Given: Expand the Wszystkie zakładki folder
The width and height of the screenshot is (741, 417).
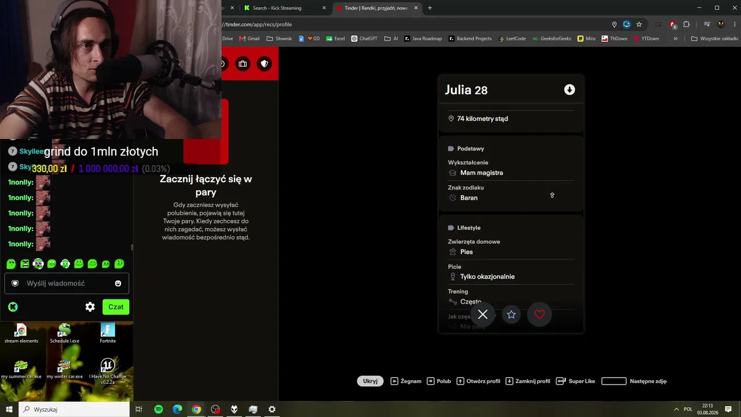Looking at the screenshot, I should tap(714, 39).
